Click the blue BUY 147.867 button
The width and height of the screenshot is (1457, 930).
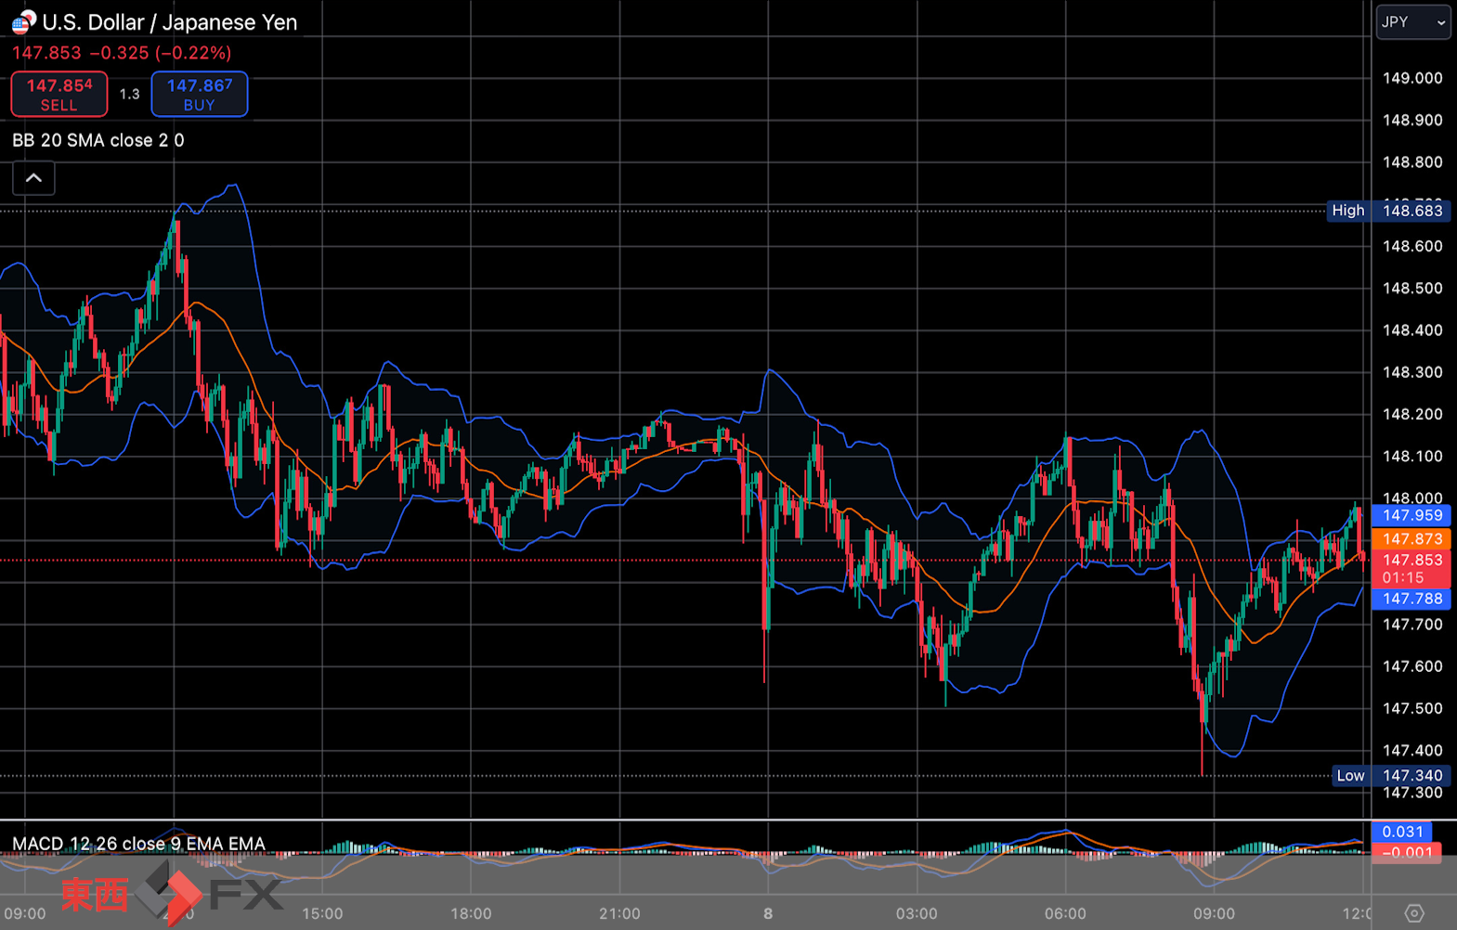[x=200, y=94]
